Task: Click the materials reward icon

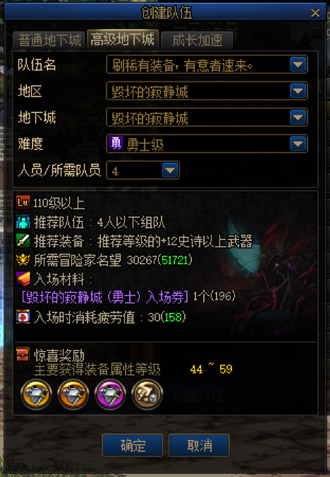Action: (x=147, y=394)
